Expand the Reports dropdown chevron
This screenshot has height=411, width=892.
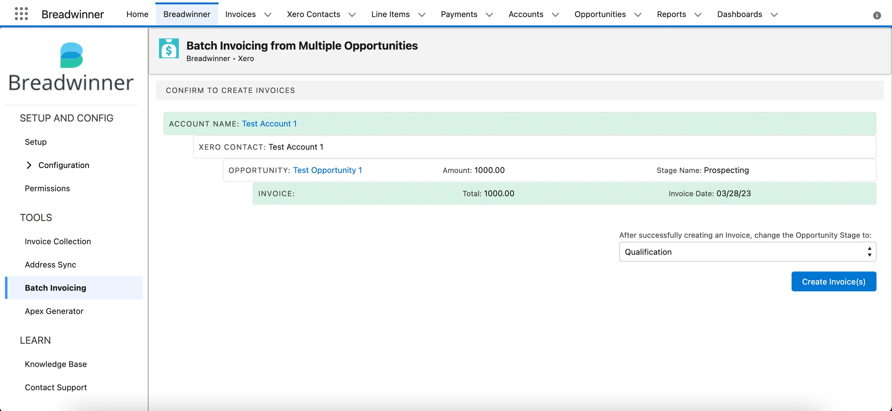pos(698,15)
